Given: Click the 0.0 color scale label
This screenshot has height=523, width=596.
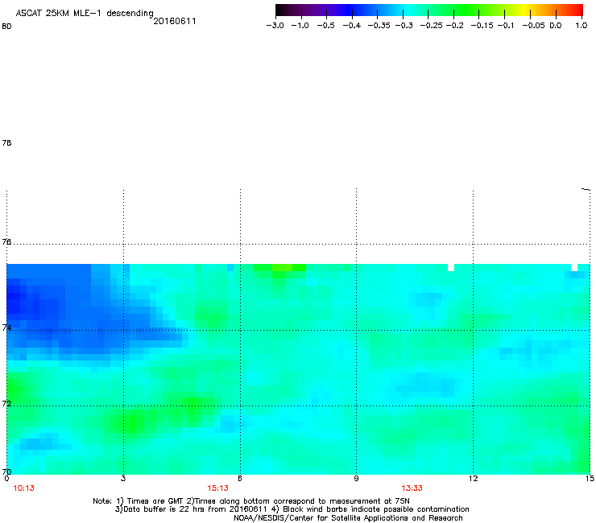Looking at the screenshot, I should click(x=556, y=26).
